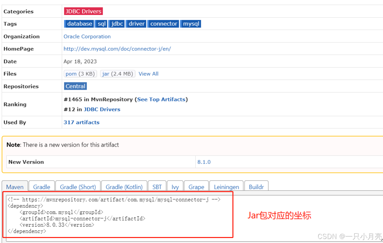Switch to the Maven tab

tap(15, 186)
